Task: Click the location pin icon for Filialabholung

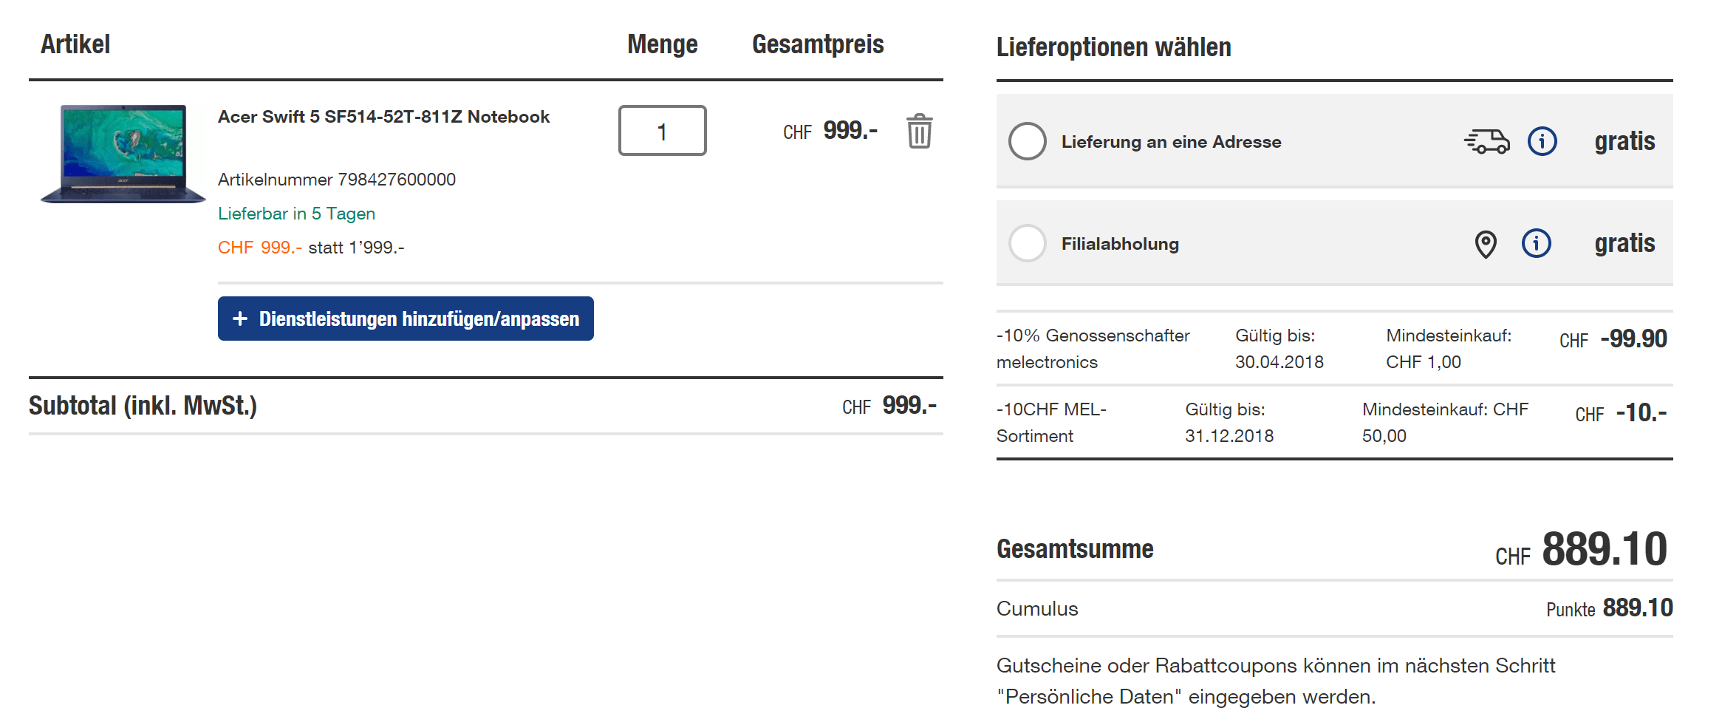Action: [1486, 244]
